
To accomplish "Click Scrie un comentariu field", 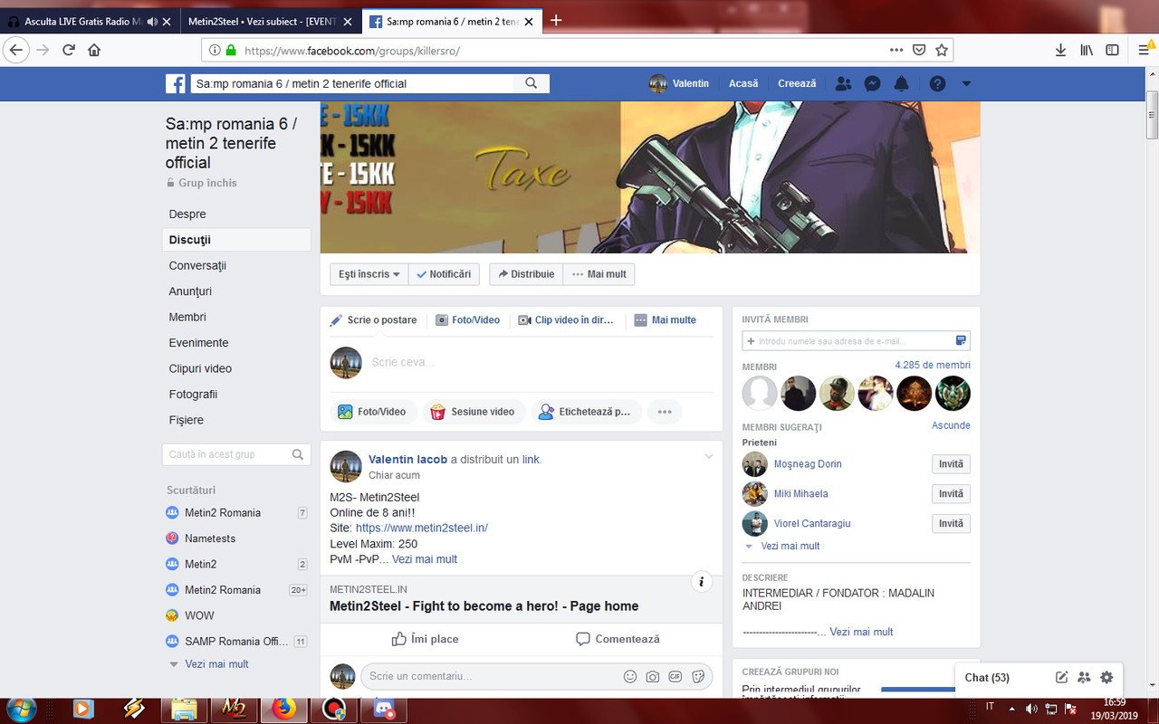I will tap(536, 676).
